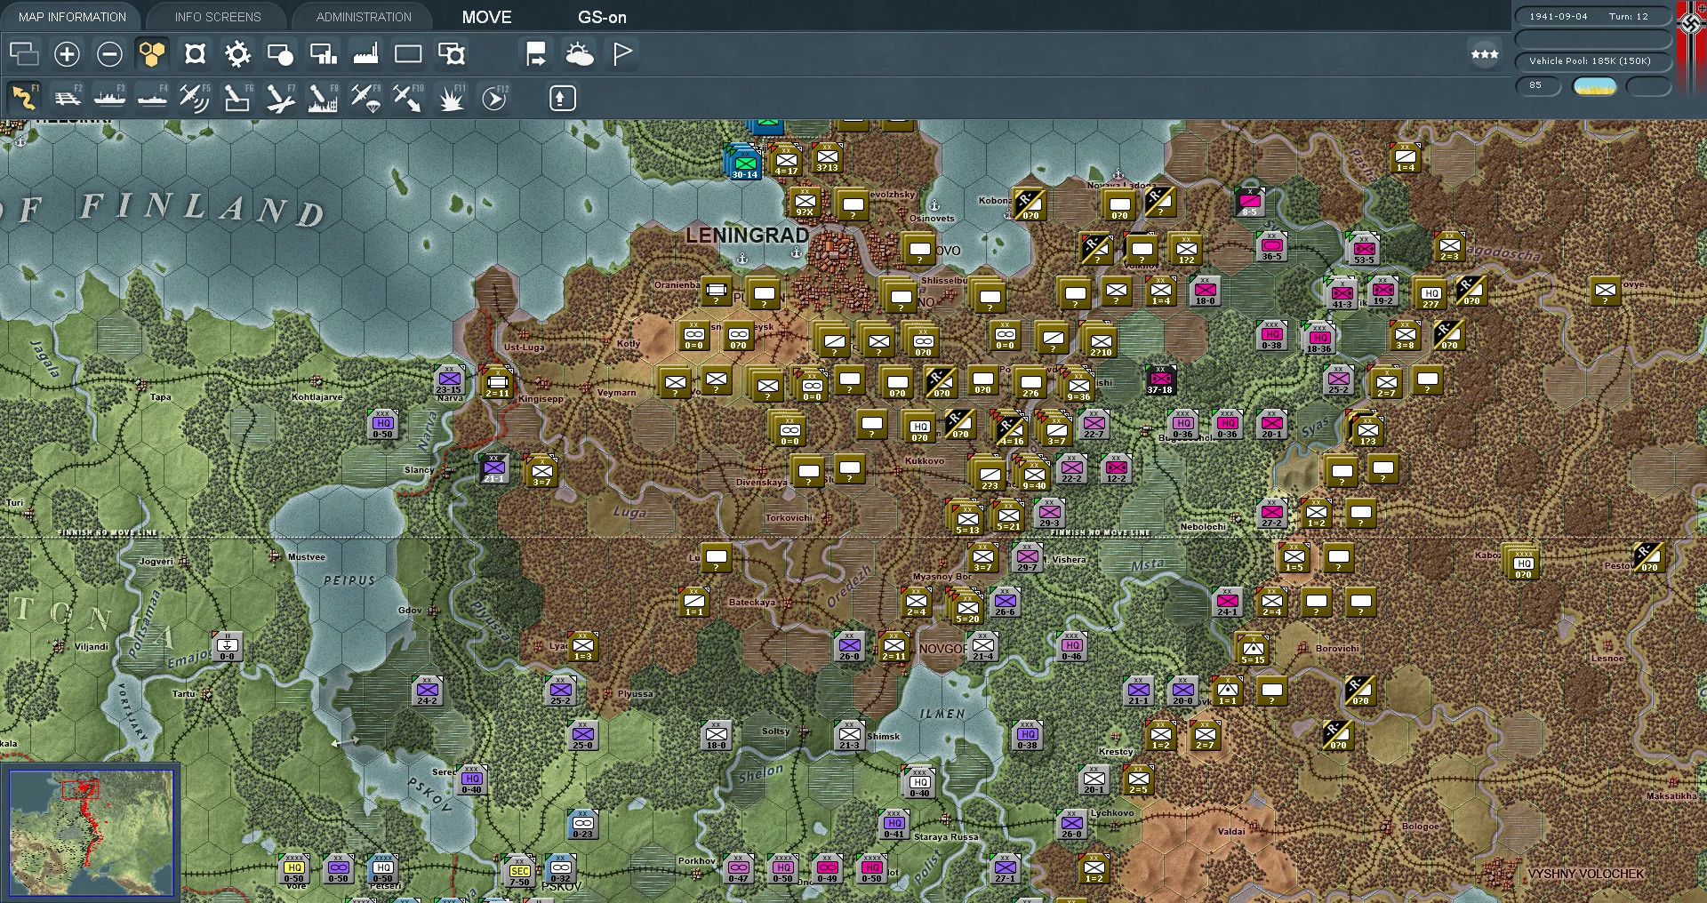Show the weather with the sun-and-cloud icon
The height and width of the screenshot is (903, 1707).
(x=579, y=54)
